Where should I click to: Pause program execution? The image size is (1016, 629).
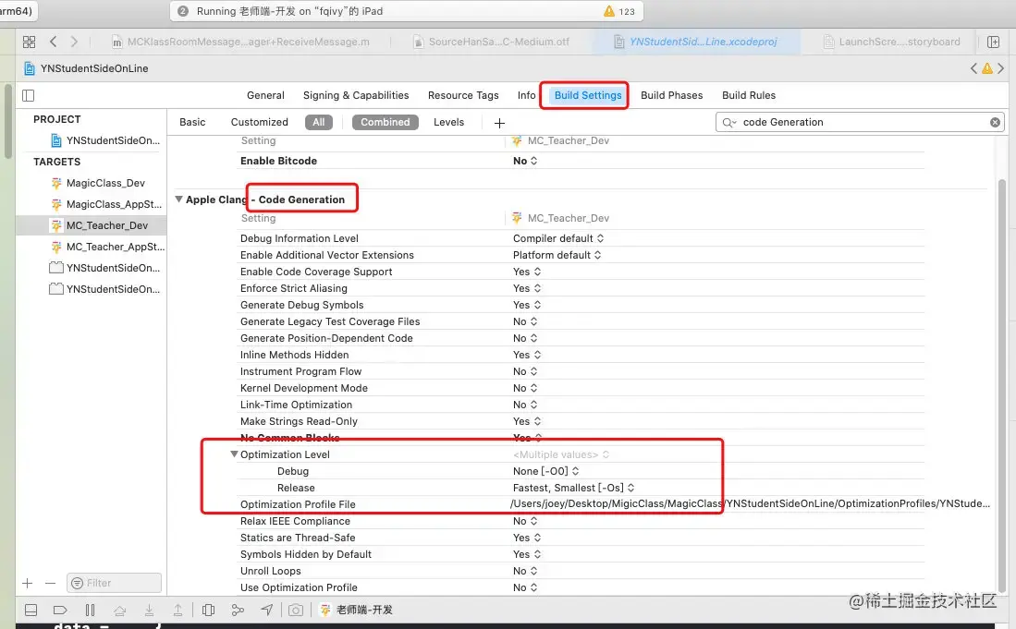tap(90, 610)
